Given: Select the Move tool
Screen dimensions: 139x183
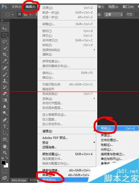Looking at the screenshot, I should click(x=5, y=29).
